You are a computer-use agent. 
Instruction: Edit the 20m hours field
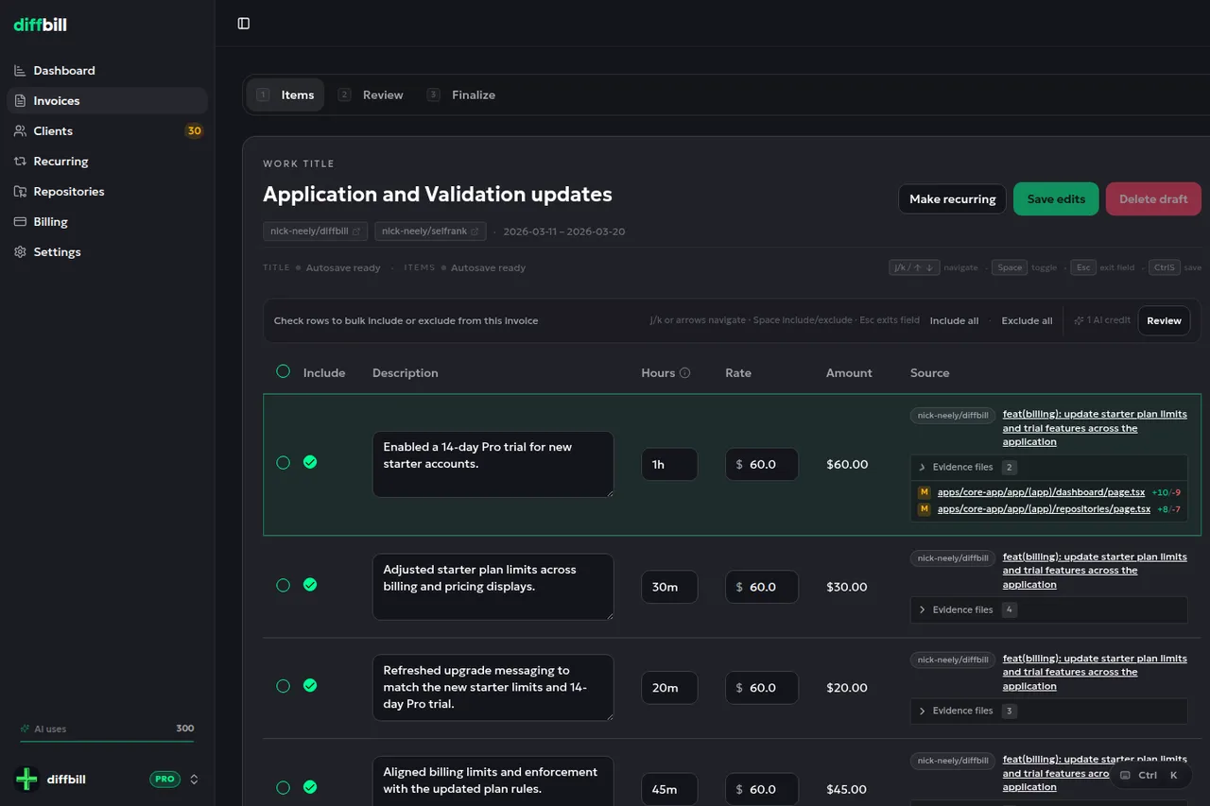click(x=669, y=688)
